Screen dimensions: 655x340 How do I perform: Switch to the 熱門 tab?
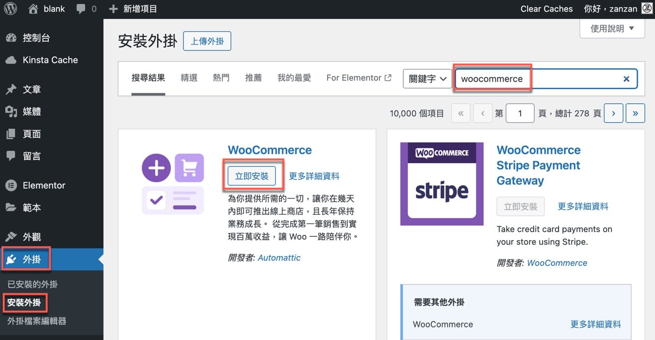pos(221,78)
